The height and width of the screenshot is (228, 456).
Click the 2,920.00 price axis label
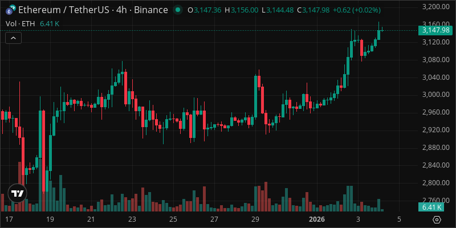click(435, 130)
